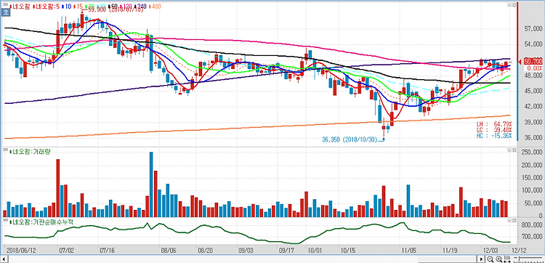Click the blue '호' button at top-left
The width and height of the screenshot is (545, 263).
6,12
